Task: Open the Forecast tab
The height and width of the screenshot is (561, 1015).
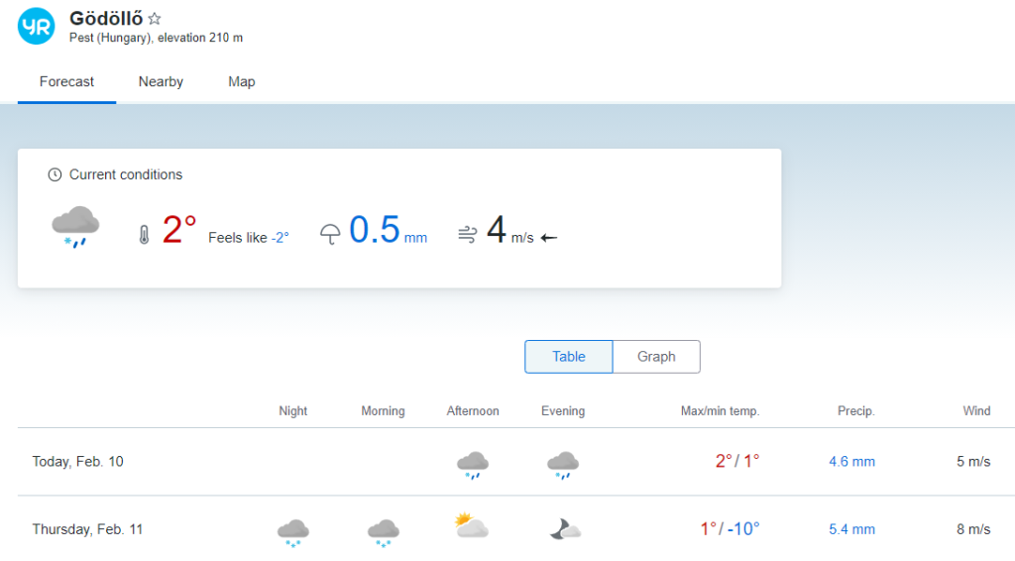Action: tap(66, 82)
